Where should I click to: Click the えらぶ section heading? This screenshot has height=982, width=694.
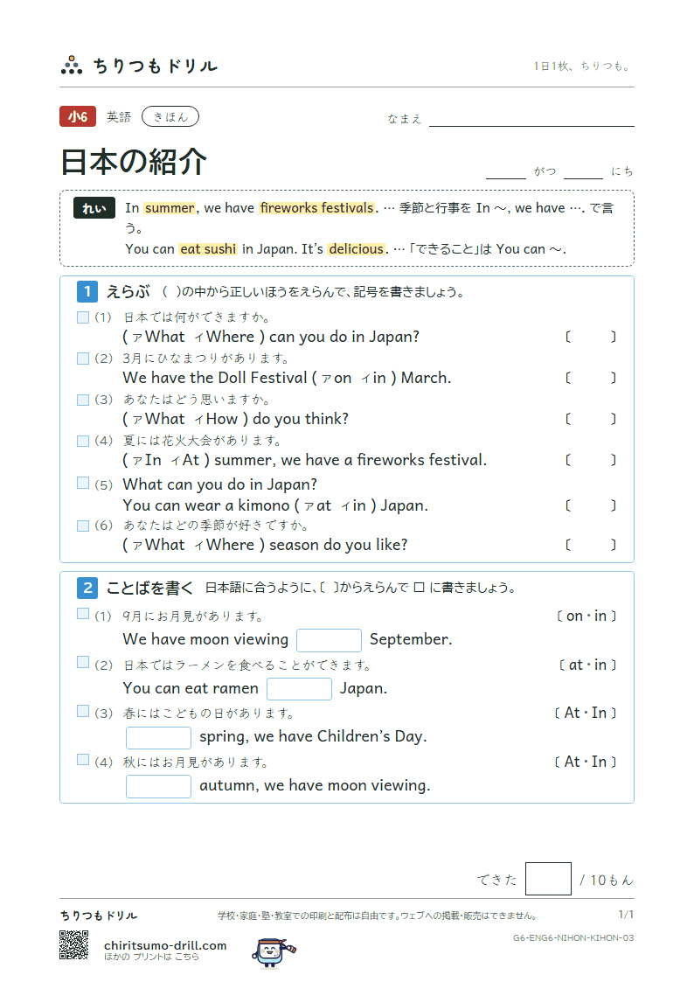(128, 292)
